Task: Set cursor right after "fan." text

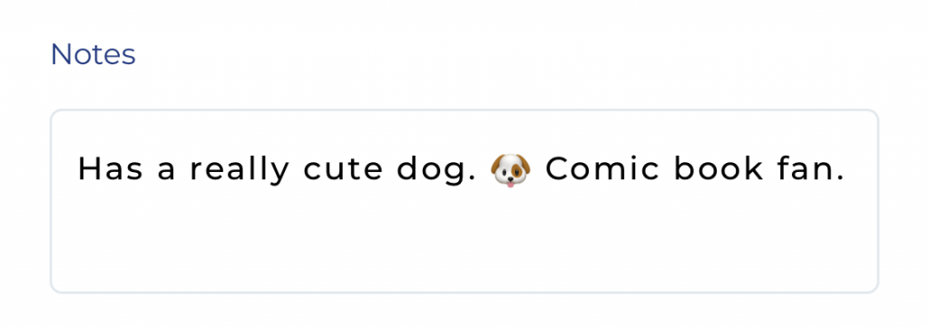Action: coord(846,170)
